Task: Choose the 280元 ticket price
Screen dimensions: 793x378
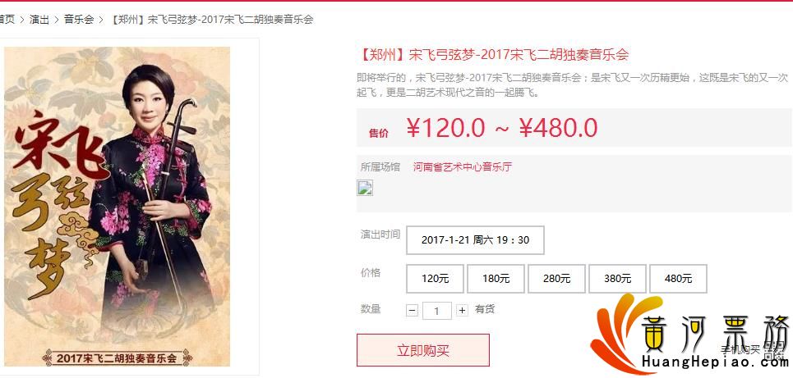Action: pyautogui.click(x=556, y=279)
